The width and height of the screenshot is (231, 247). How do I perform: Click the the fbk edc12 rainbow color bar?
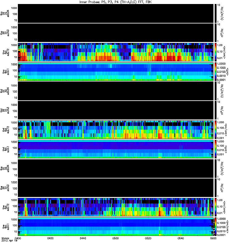[215, 207]
